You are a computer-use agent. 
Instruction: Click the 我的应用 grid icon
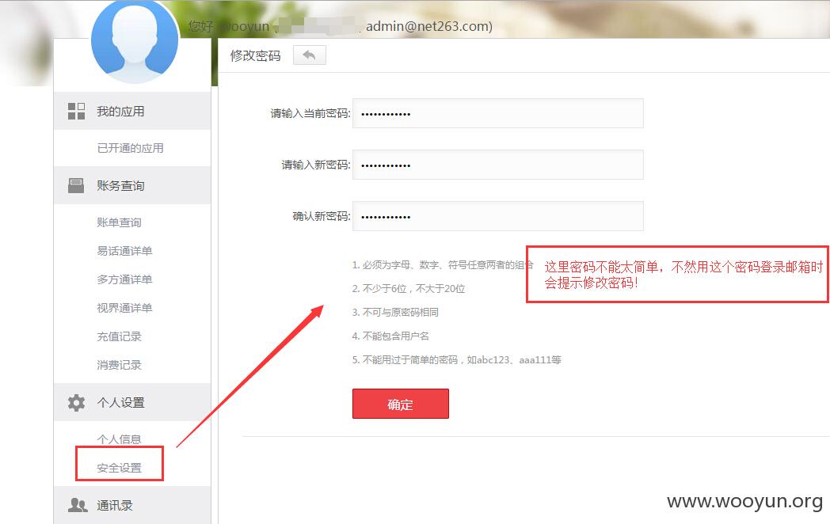(76, 111)
